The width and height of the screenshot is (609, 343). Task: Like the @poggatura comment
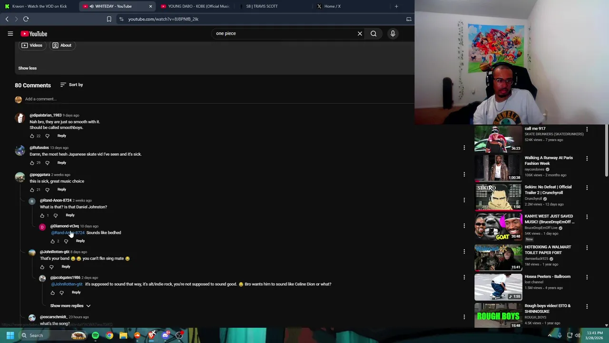pos(32,190)
